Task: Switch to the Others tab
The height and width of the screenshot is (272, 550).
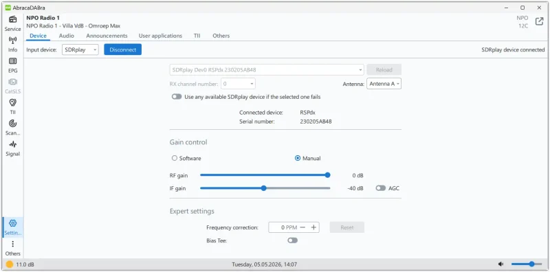Action: 221,36
